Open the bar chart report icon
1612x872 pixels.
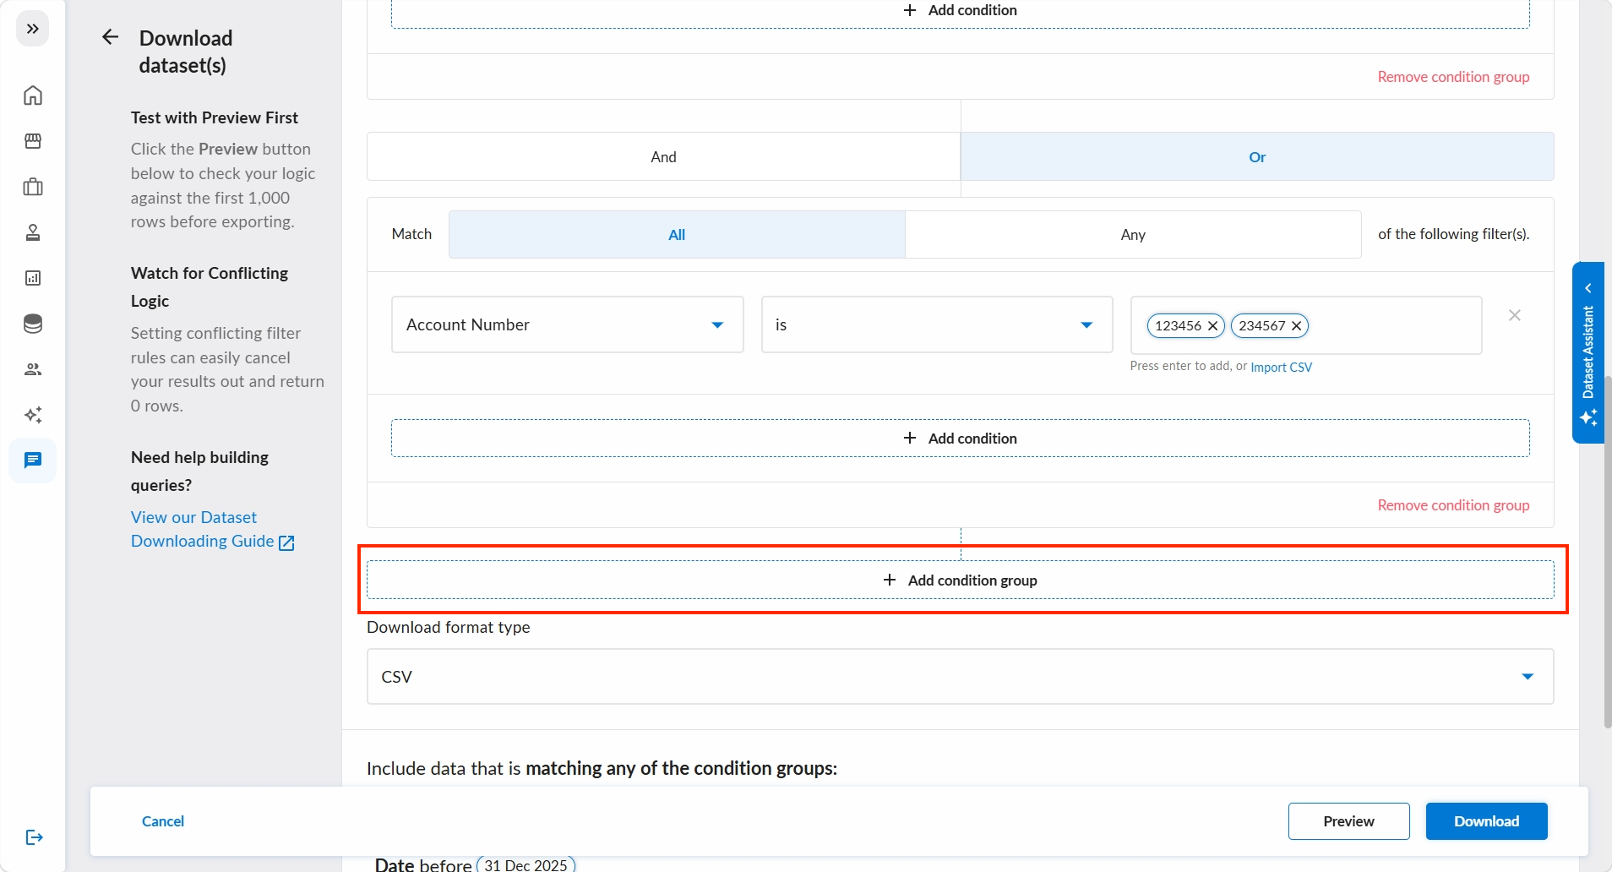coord(33,278)
